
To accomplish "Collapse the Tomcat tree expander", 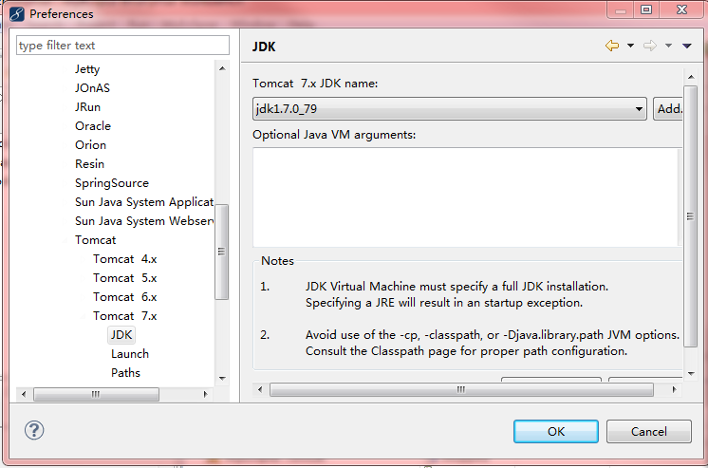I will 65,240.
